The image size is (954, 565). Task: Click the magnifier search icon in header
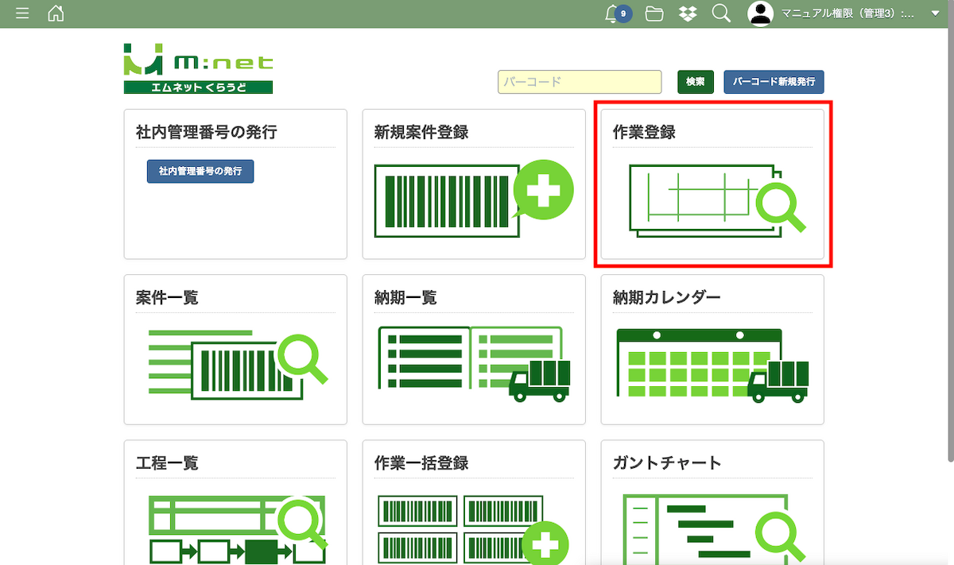[721, 14]
